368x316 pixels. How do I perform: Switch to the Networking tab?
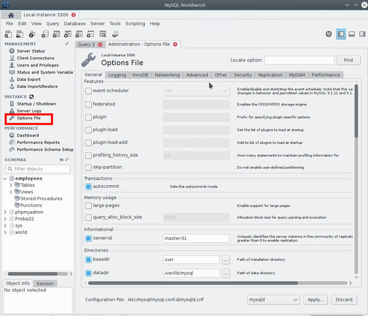click(x=167, y=75)
